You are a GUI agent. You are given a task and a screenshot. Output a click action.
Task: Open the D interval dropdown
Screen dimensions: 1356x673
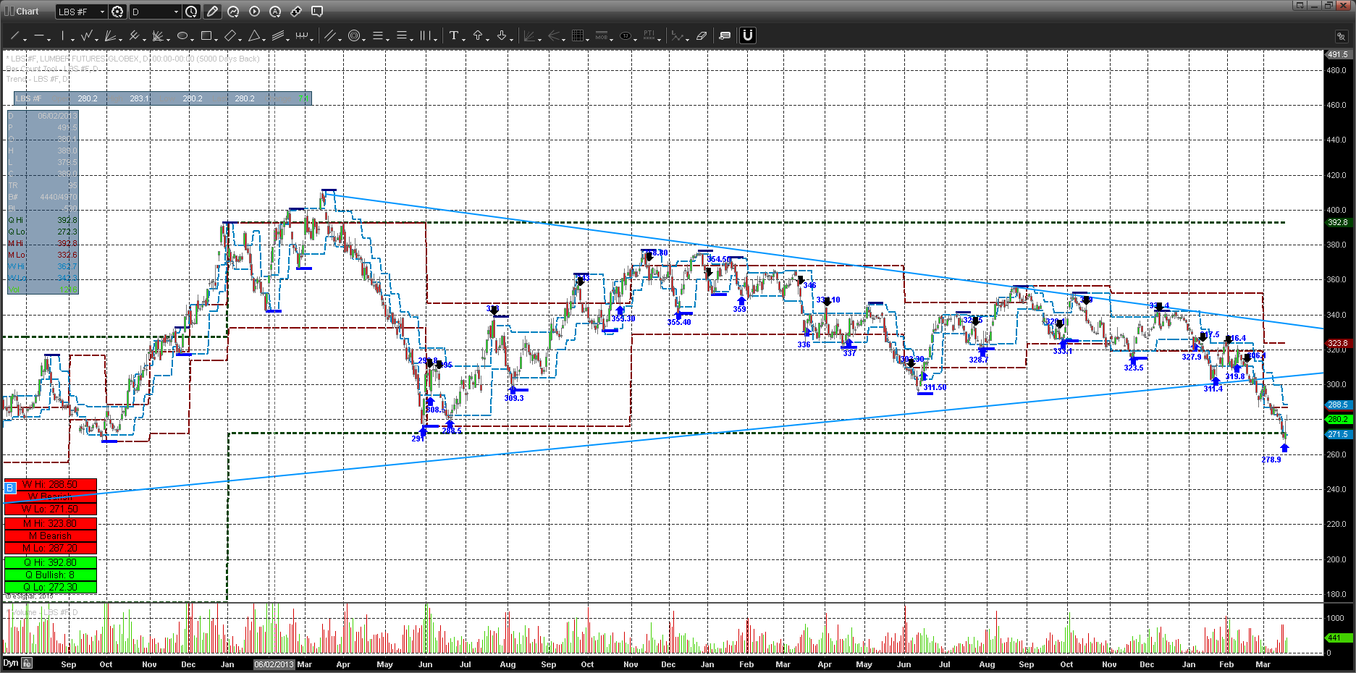click(x=176, y=12)
